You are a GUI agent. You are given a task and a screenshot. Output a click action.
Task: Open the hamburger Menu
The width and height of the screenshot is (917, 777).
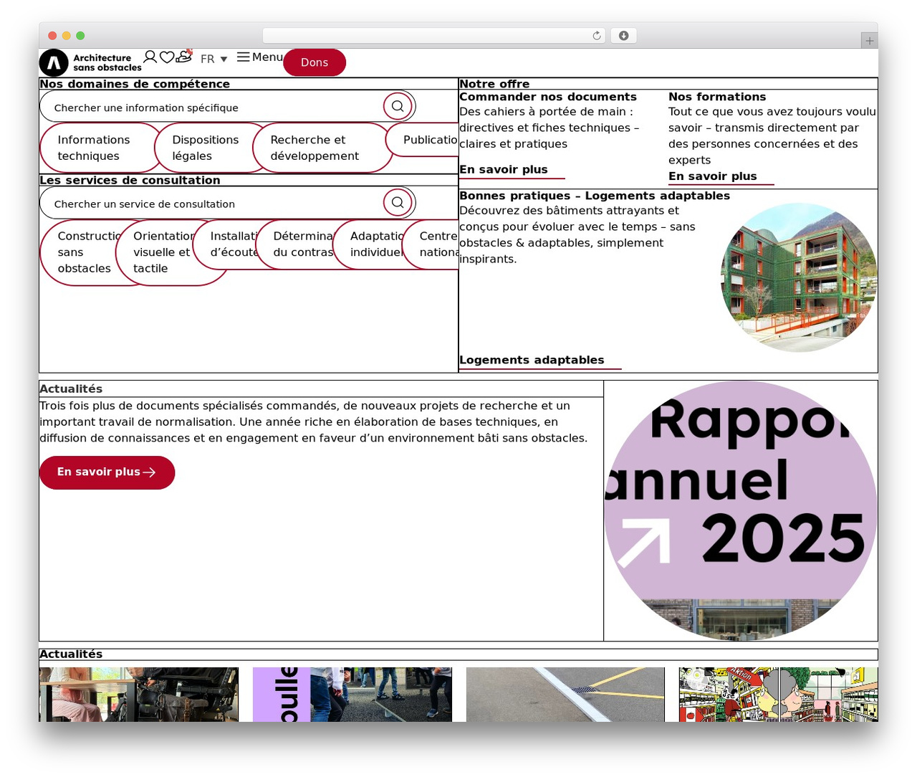point(260,57)
